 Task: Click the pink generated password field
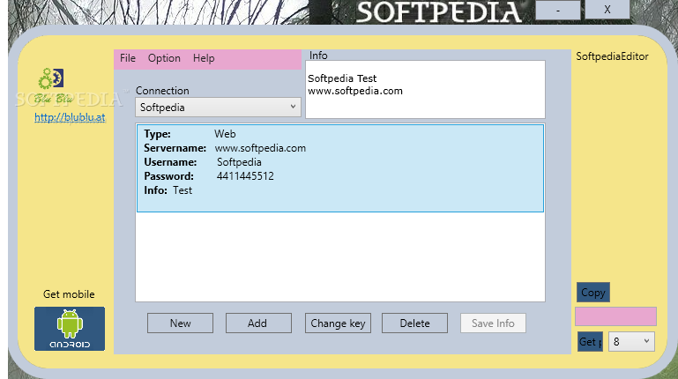click(x=615, y=316)
